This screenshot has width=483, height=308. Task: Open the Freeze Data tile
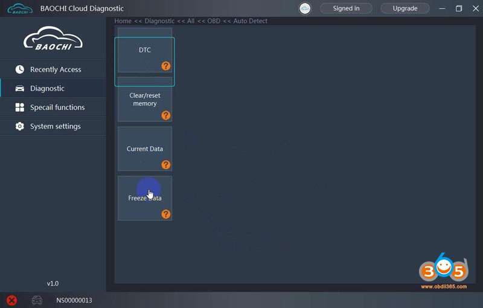[145, 198]
